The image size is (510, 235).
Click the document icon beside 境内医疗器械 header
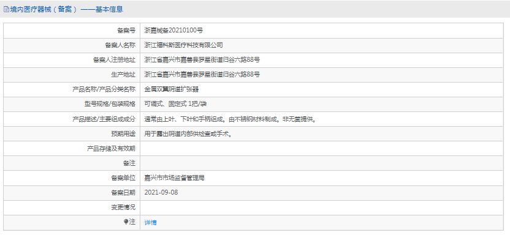[x=6, y=9]
